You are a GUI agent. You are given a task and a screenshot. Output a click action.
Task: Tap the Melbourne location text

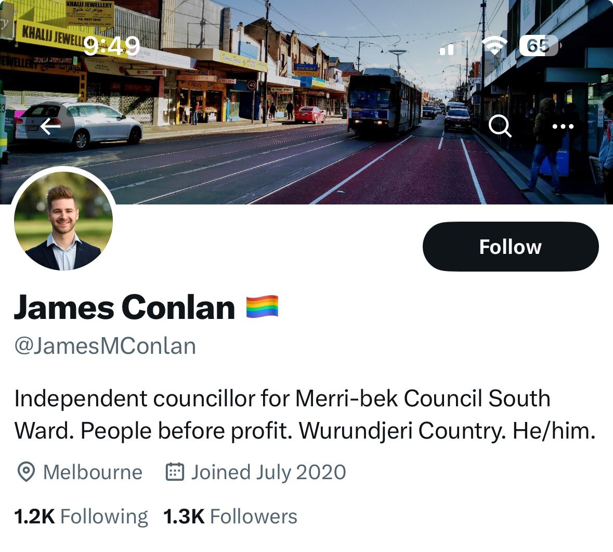point(93,472)
